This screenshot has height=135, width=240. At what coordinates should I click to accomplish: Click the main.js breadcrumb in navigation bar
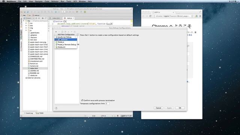pos(36,15)
